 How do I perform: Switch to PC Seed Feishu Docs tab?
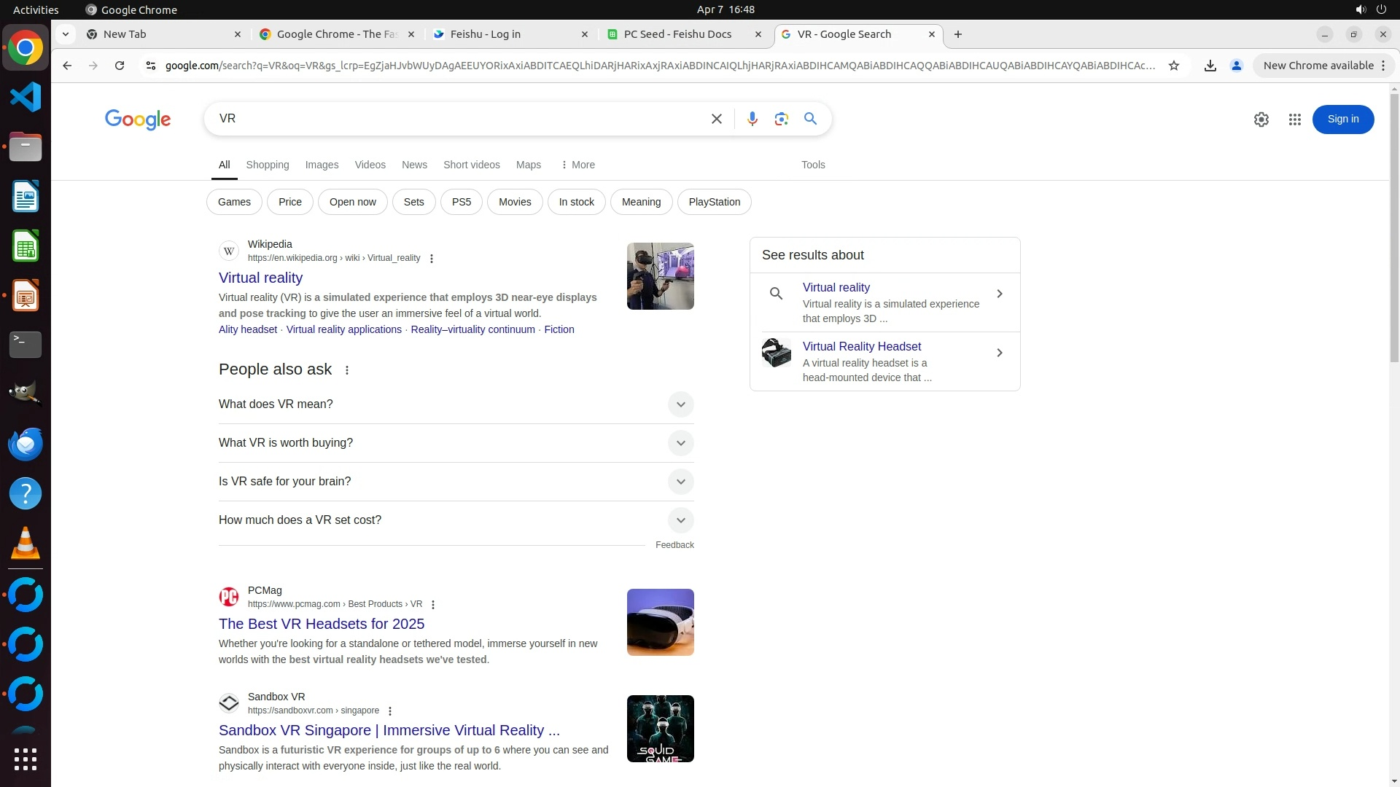coord(677,34)
